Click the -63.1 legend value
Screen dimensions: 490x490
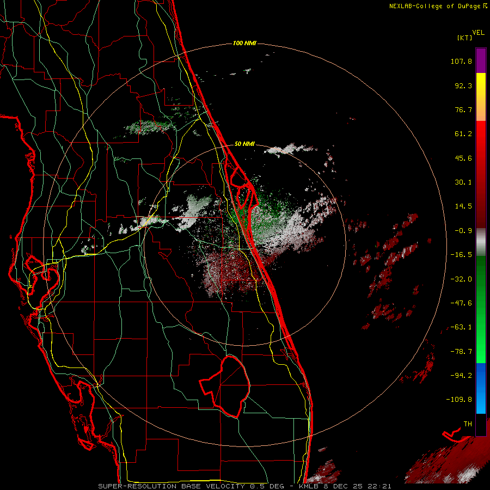click(461, 327)
